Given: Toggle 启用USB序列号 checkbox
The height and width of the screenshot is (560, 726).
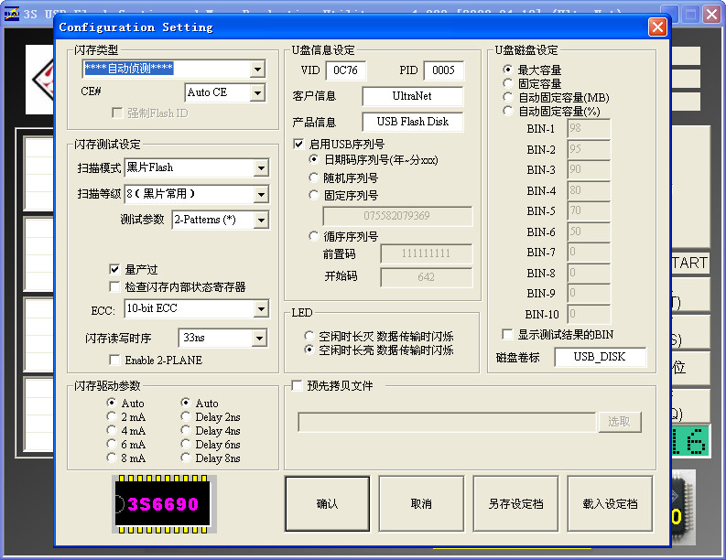Looking at the screenshot, I should point(298,144).
